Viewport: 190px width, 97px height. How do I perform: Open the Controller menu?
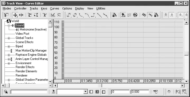click(20, 8)
